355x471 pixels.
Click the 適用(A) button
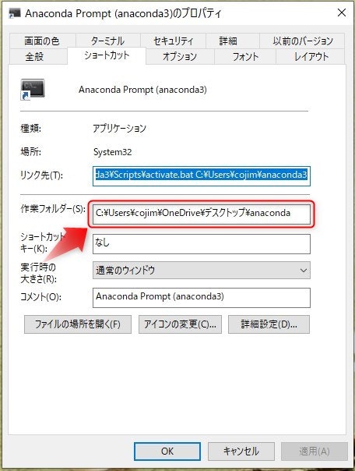[315, 452]
